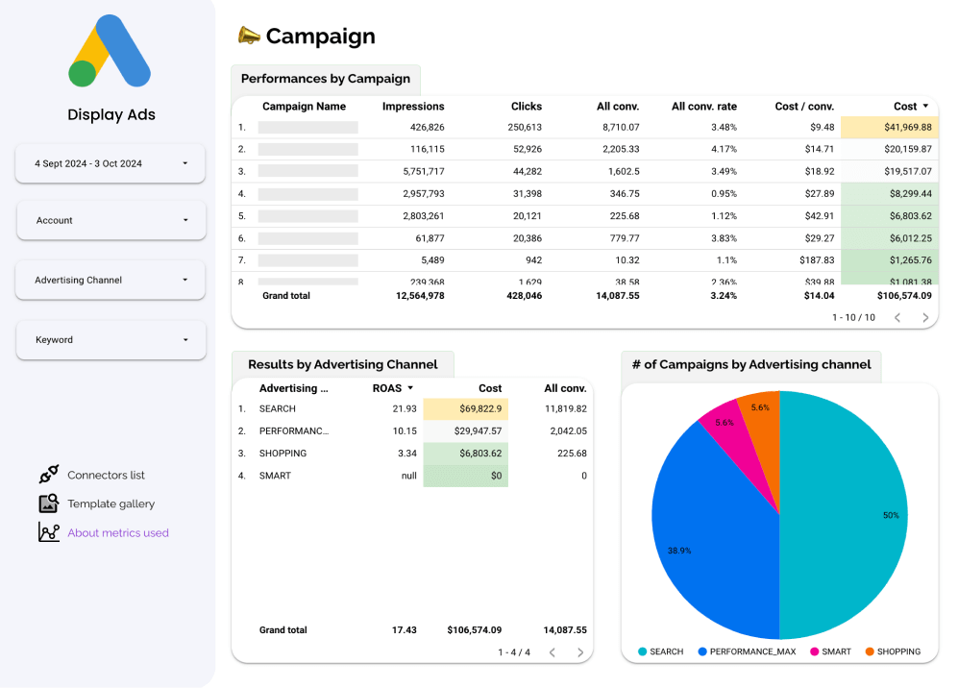Open the date range dropdown
Image resolution: width=958 pixels, height=688 pixels.
click(111, 163)
